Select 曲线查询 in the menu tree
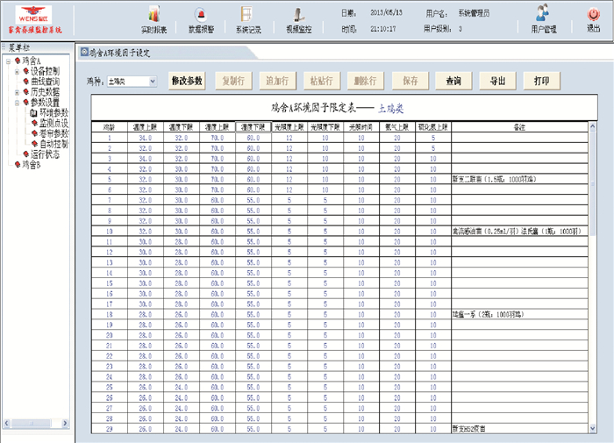614x443 pixels. pos(44,82)
